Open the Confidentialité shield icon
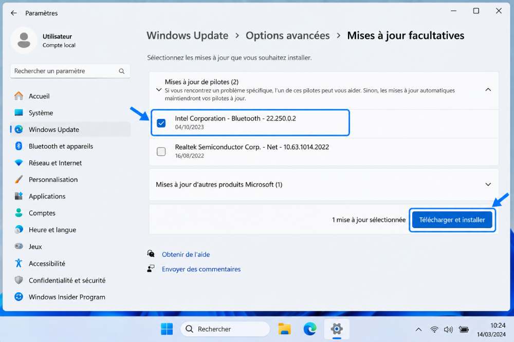The image size is (514, 342). 19,280
